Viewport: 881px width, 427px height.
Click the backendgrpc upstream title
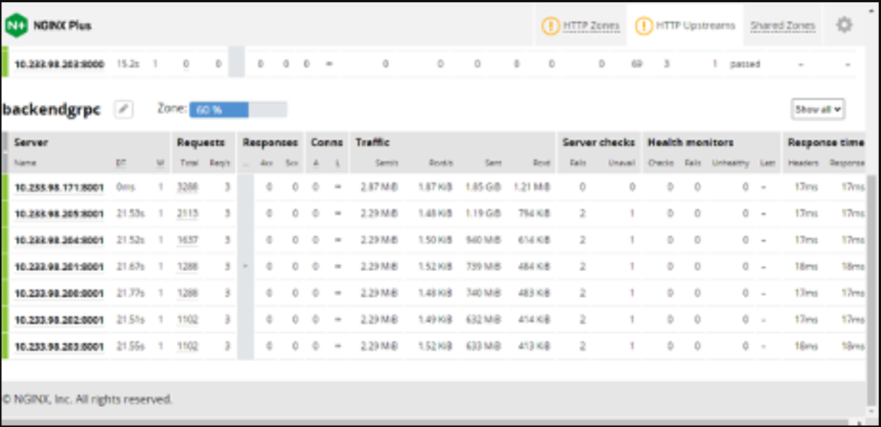[x=51, y=109]
